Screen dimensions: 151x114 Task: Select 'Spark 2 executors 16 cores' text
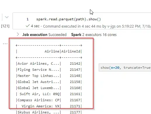[94, 35]
